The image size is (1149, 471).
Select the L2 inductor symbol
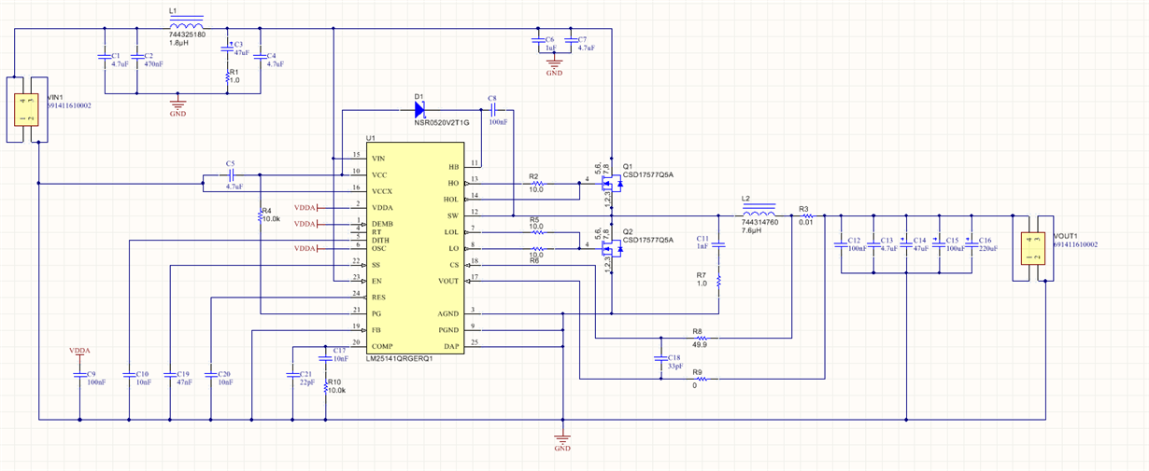click(x=758, y=212)
